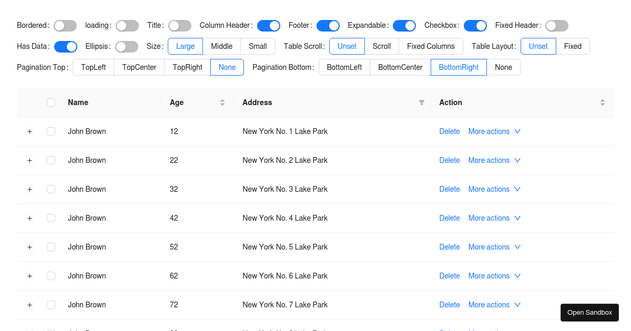
Task: Tick the row checkbox for age 52
Action: pos(51,247)
